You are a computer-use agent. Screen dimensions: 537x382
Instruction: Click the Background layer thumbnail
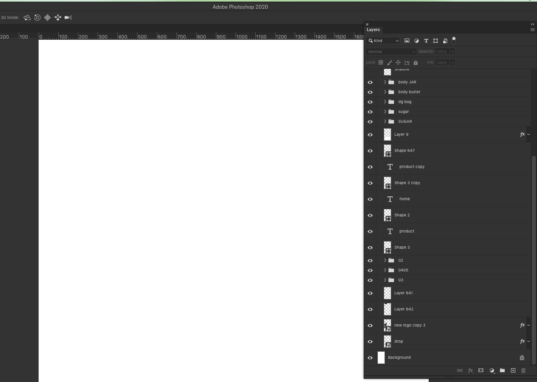[x=381, y=358]
